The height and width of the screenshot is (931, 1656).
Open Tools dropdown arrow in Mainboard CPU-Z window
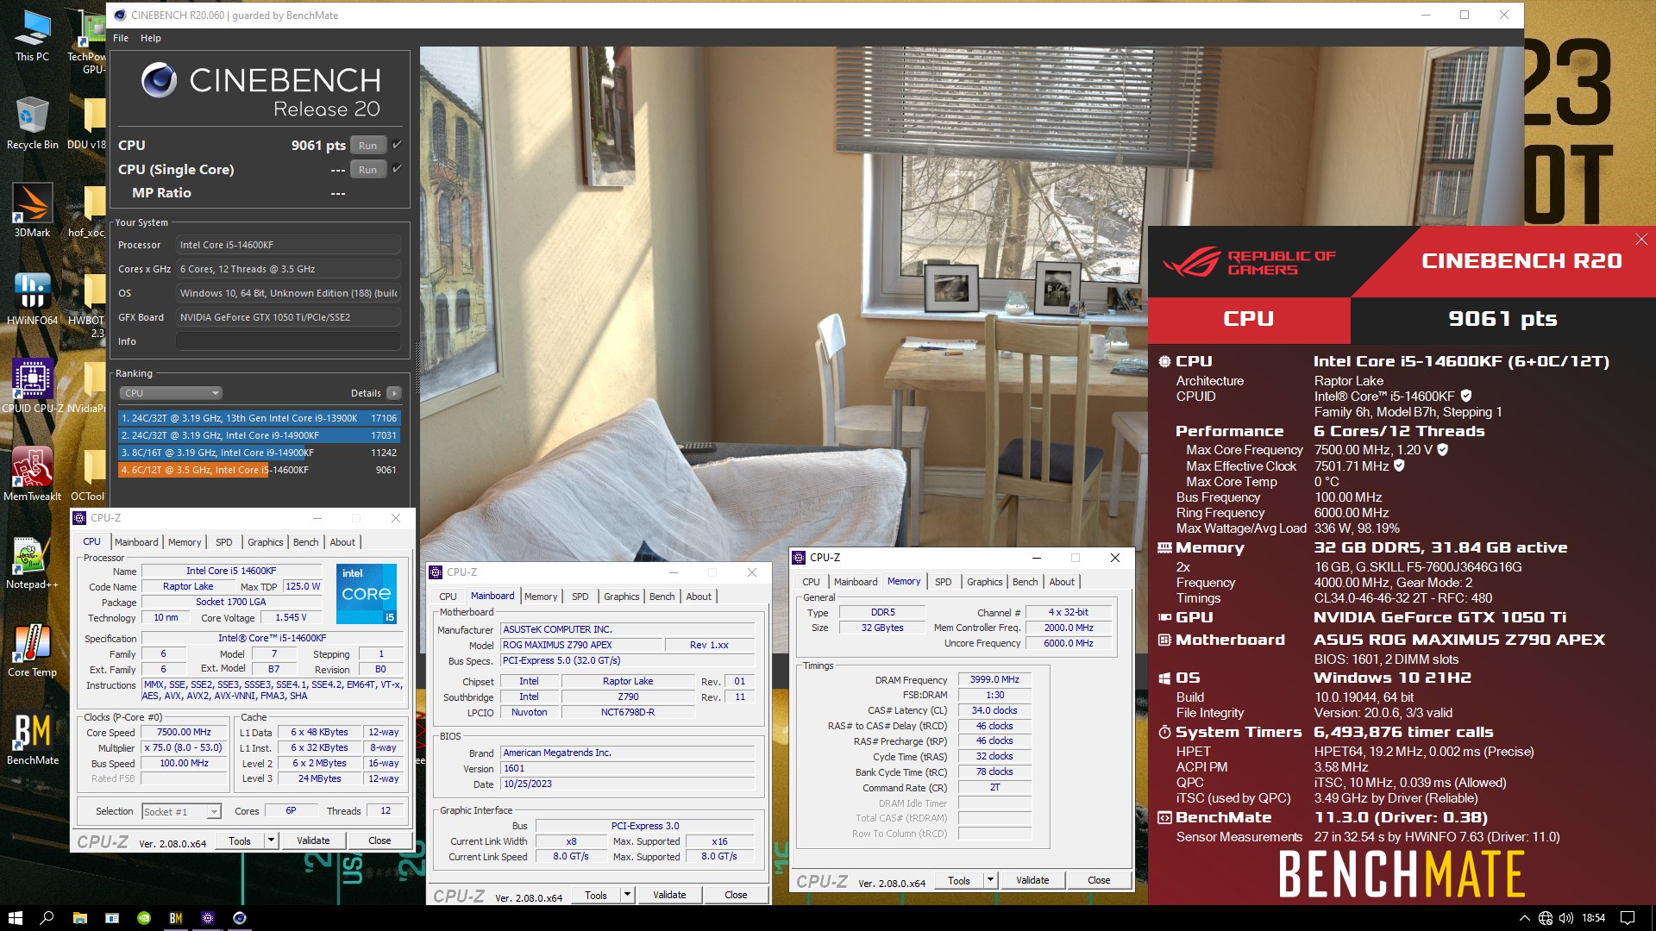click(x=627, y=895)
